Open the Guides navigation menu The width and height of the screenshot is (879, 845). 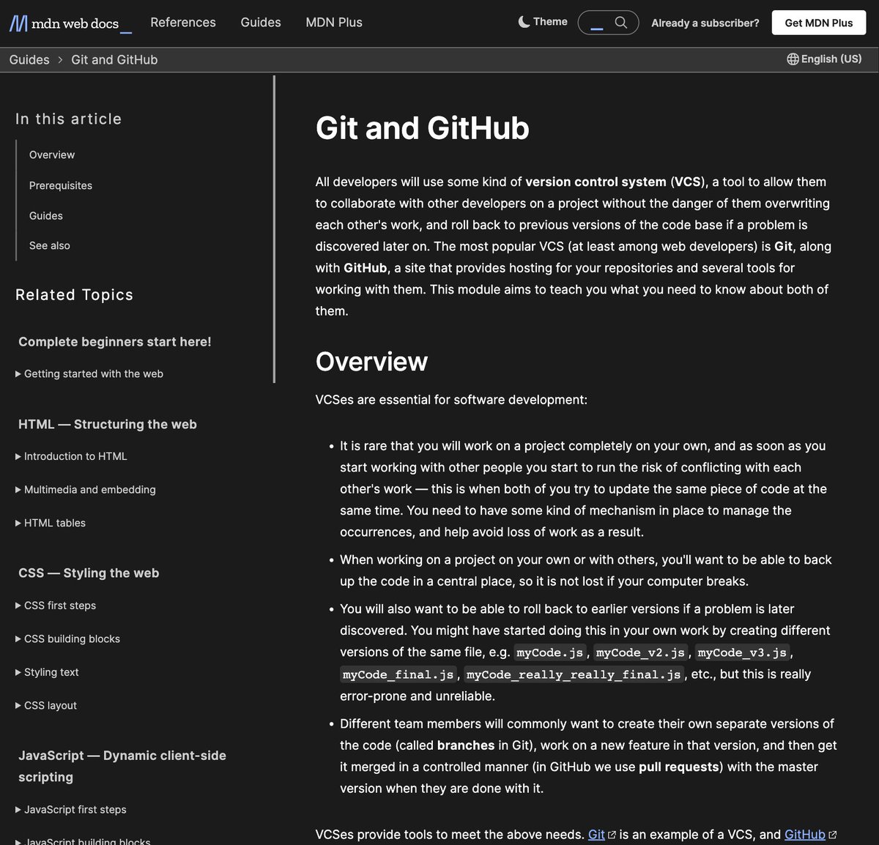pos(260,23)
